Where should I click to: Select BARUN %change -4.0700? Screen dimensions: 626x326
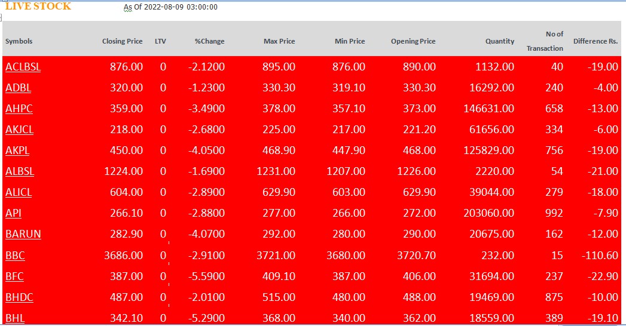tap(206, 234)
